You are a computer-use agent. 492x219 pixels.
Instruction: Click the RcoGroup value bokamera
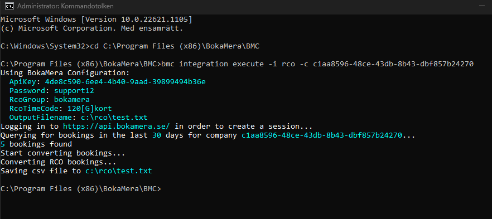pos(72,100)
